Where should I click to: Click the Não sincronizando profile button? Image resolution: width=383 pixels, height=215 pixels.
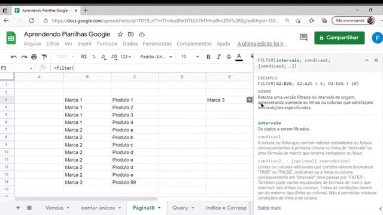coord(353,21)
